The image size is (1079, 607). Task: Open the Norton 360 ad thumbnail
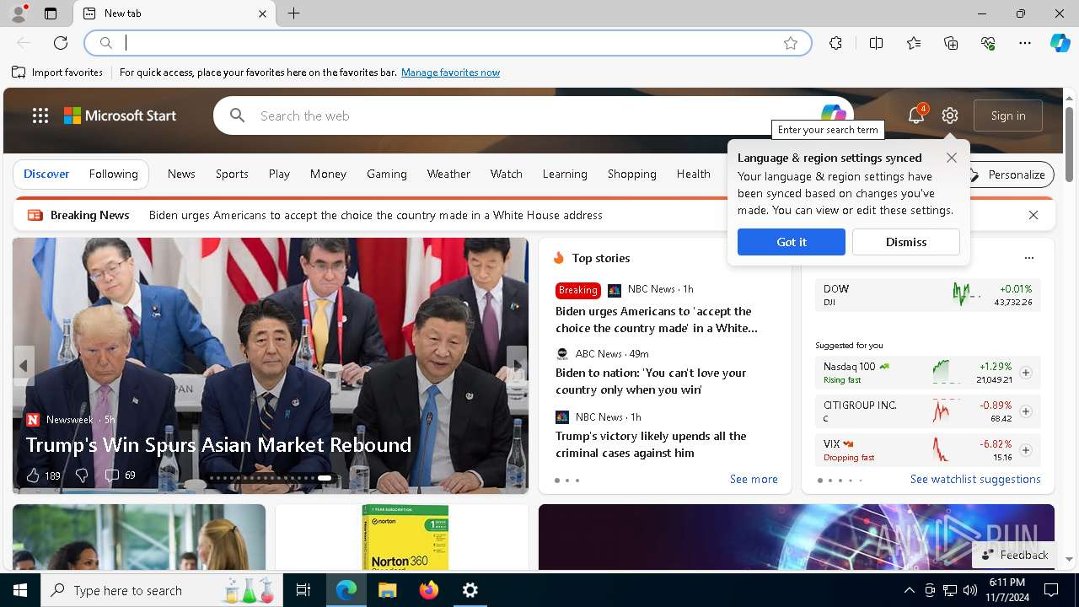click(405, 536)
